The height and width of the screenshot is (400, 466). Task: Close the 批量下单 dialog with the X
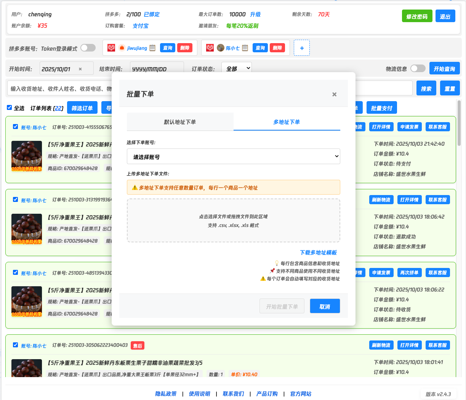334,94
